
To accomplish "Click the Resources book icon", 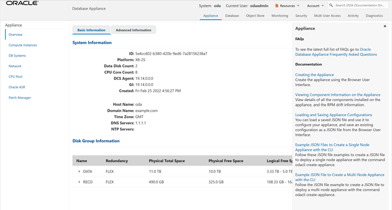I will [x=276, y=5].
